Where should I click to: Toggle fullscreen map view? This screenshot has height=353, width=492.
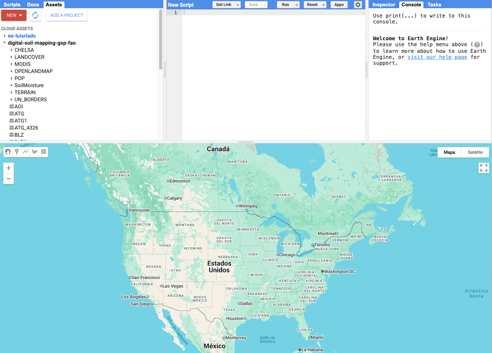click(x=484, y=168)
